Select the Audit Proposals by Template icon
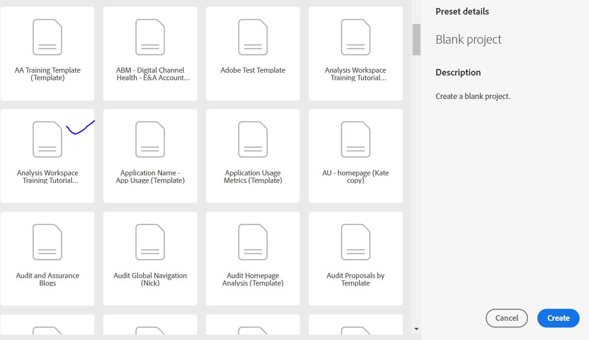 [x=356, y=242]
